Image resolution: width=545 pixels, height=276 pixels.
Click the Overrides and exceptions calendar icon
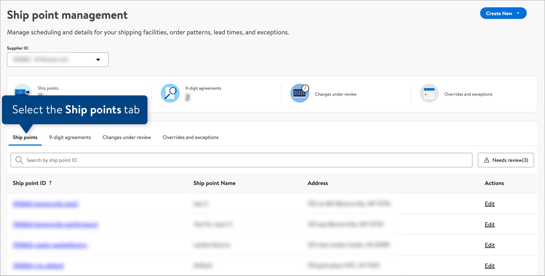[429, 93]
